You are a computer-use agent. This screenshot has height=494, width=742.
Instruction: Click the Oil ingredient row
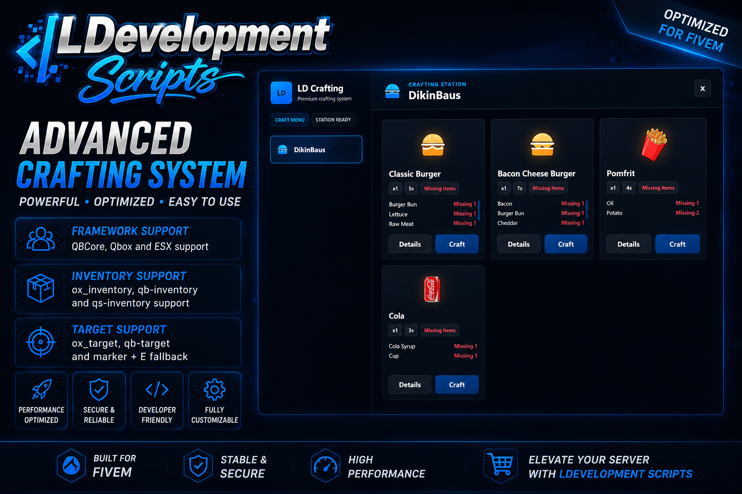coord(653,203)
